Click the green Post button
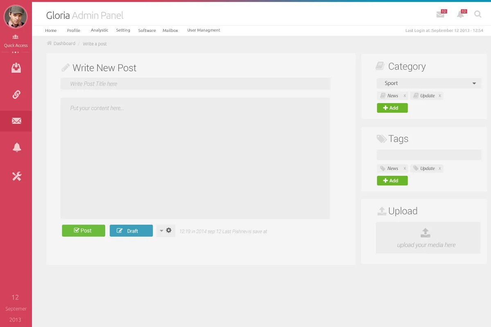 (83, 231)
